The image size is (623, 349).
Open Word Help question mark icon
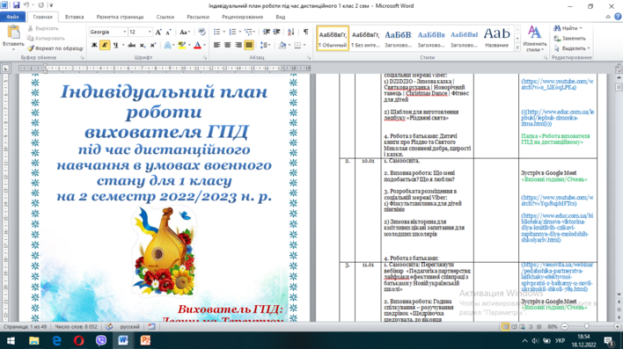point(618,17)
